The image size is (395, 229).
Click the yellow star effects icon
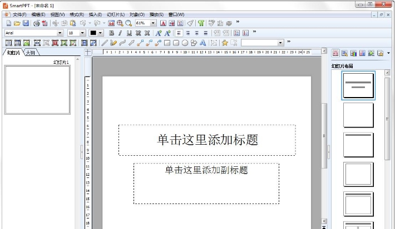coord(225,43)
